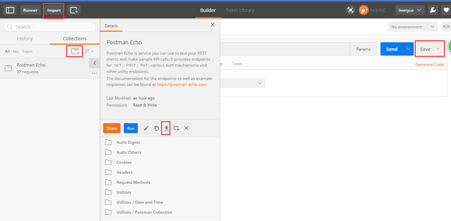
Task: Open the No environment dropdown
Action: [x=413, y=27]
